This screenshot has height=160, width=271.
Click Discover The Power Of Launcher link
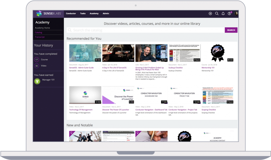tap(116, 110)
